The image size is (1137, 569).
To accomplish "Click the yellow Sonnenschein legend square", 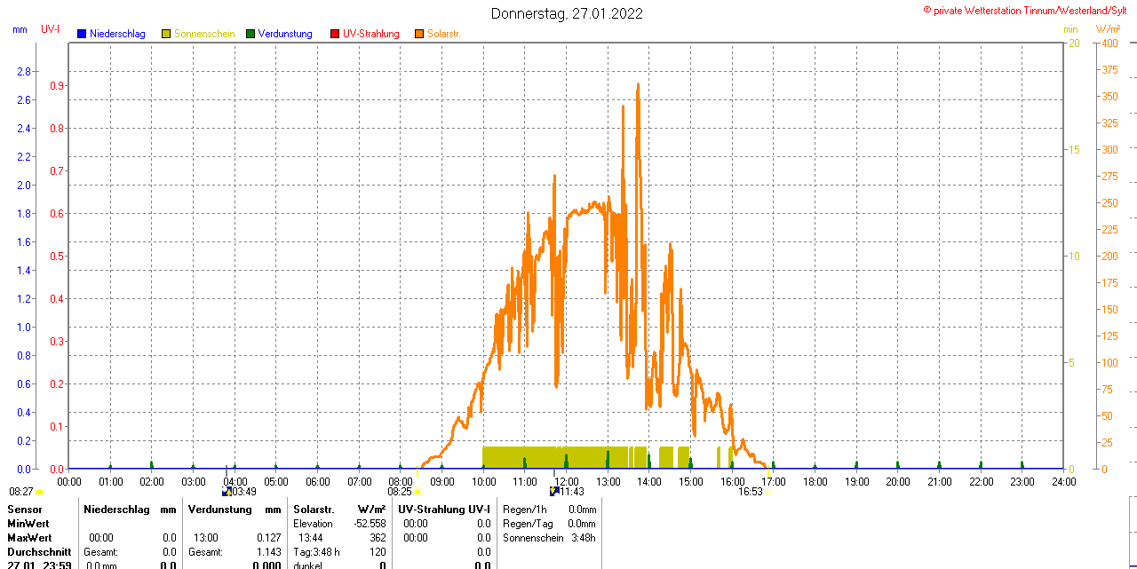I will pos(166,34).
